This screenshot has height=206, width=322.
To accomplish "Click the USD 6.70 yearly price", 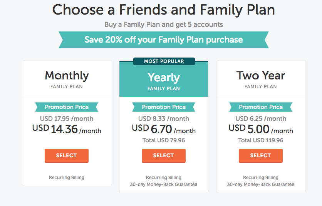I will click(x=164, y=129).
